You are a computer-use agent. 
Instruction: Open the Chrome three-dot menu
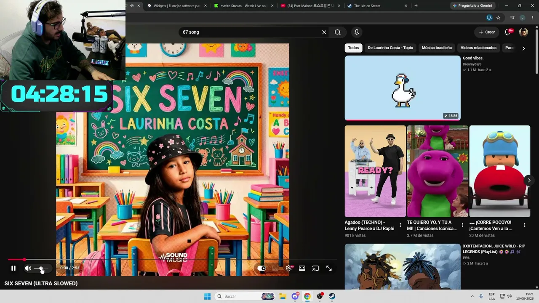point(532,18)
